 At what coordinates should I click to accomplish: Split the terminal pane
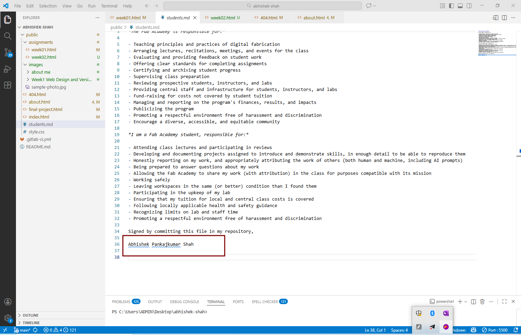pyautogui.click(x=473, y=301)
